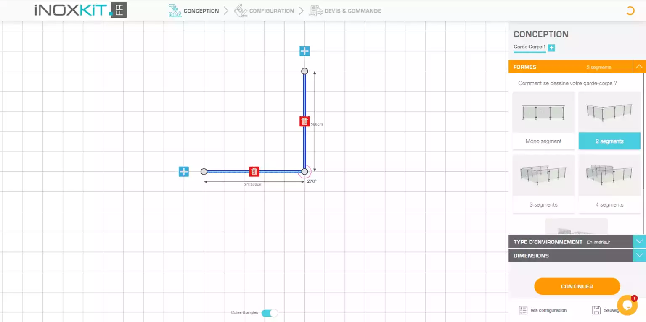Viewport: 646px width, 322px height.
Task: Select the delete icon on vertical segment
Action: pyautogui.click(x=304, y=121)
